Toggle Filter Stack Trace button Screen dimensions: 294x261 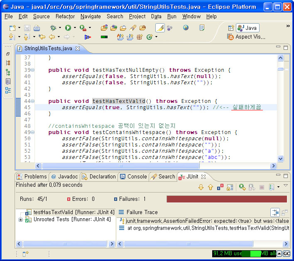pyautogui.click(x=275, y=212)
